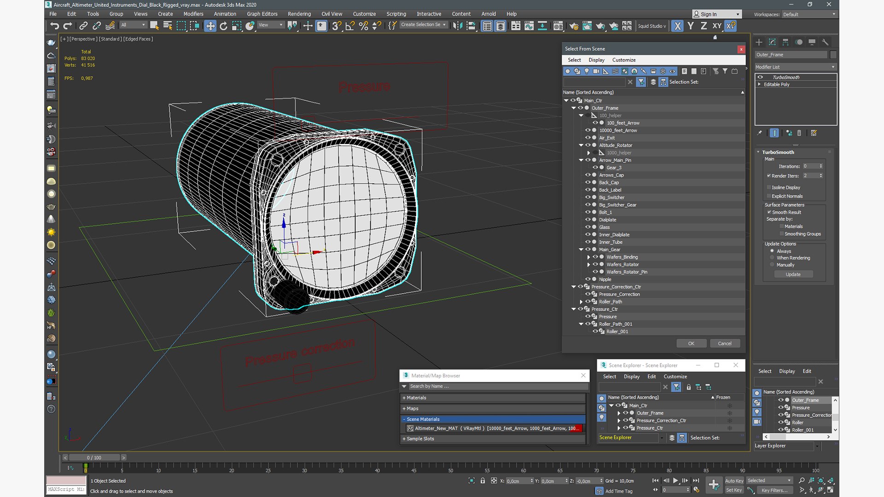
Task: Click the time slider showing 0 / 100
Action: click(94, 457)
